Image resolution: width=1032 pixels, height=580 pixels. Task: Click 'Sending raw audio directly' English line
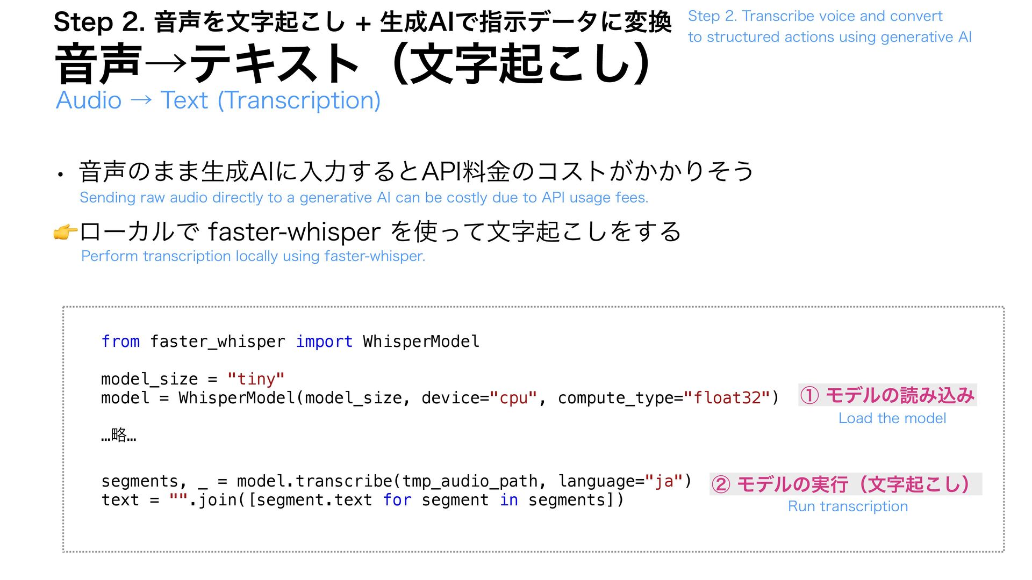coord(363,198)
